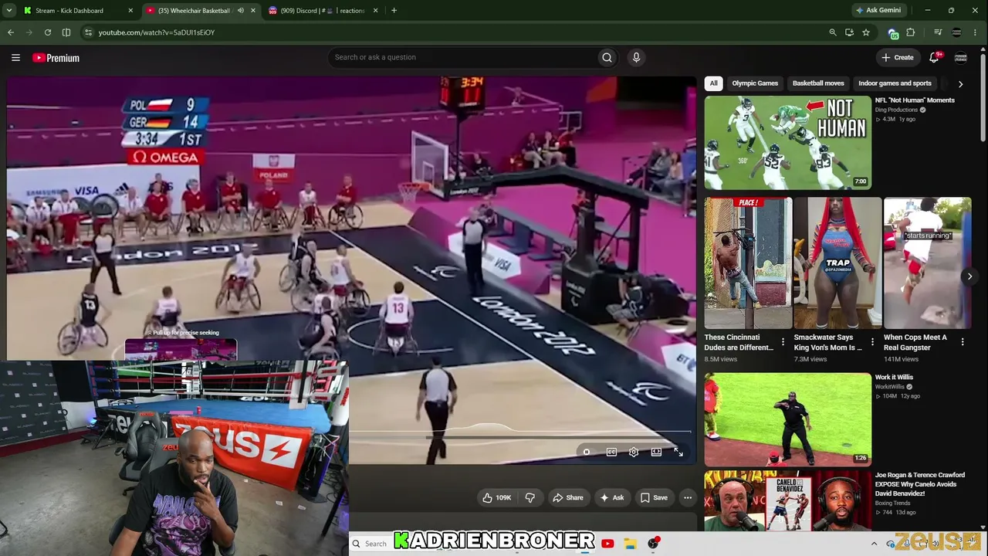The image size is (988, 556).
Task: Open When Cops Meet A Real Gangster short
Action: (x=928, y=263)
